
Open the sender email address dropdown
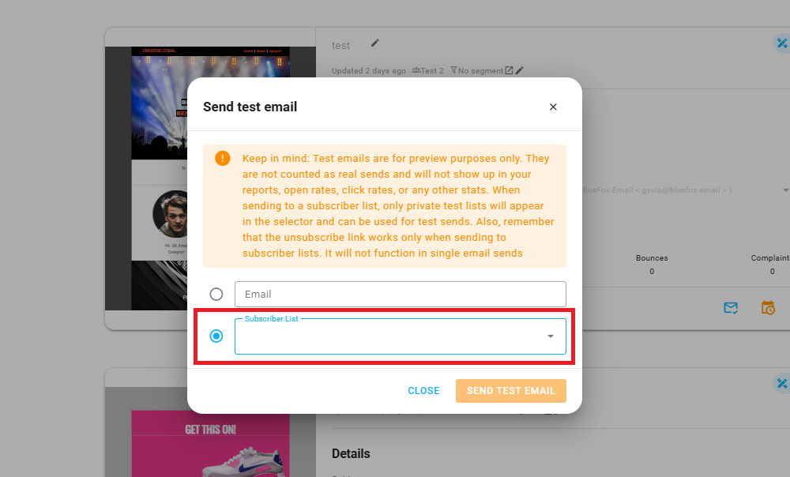[x=784, y=190]
